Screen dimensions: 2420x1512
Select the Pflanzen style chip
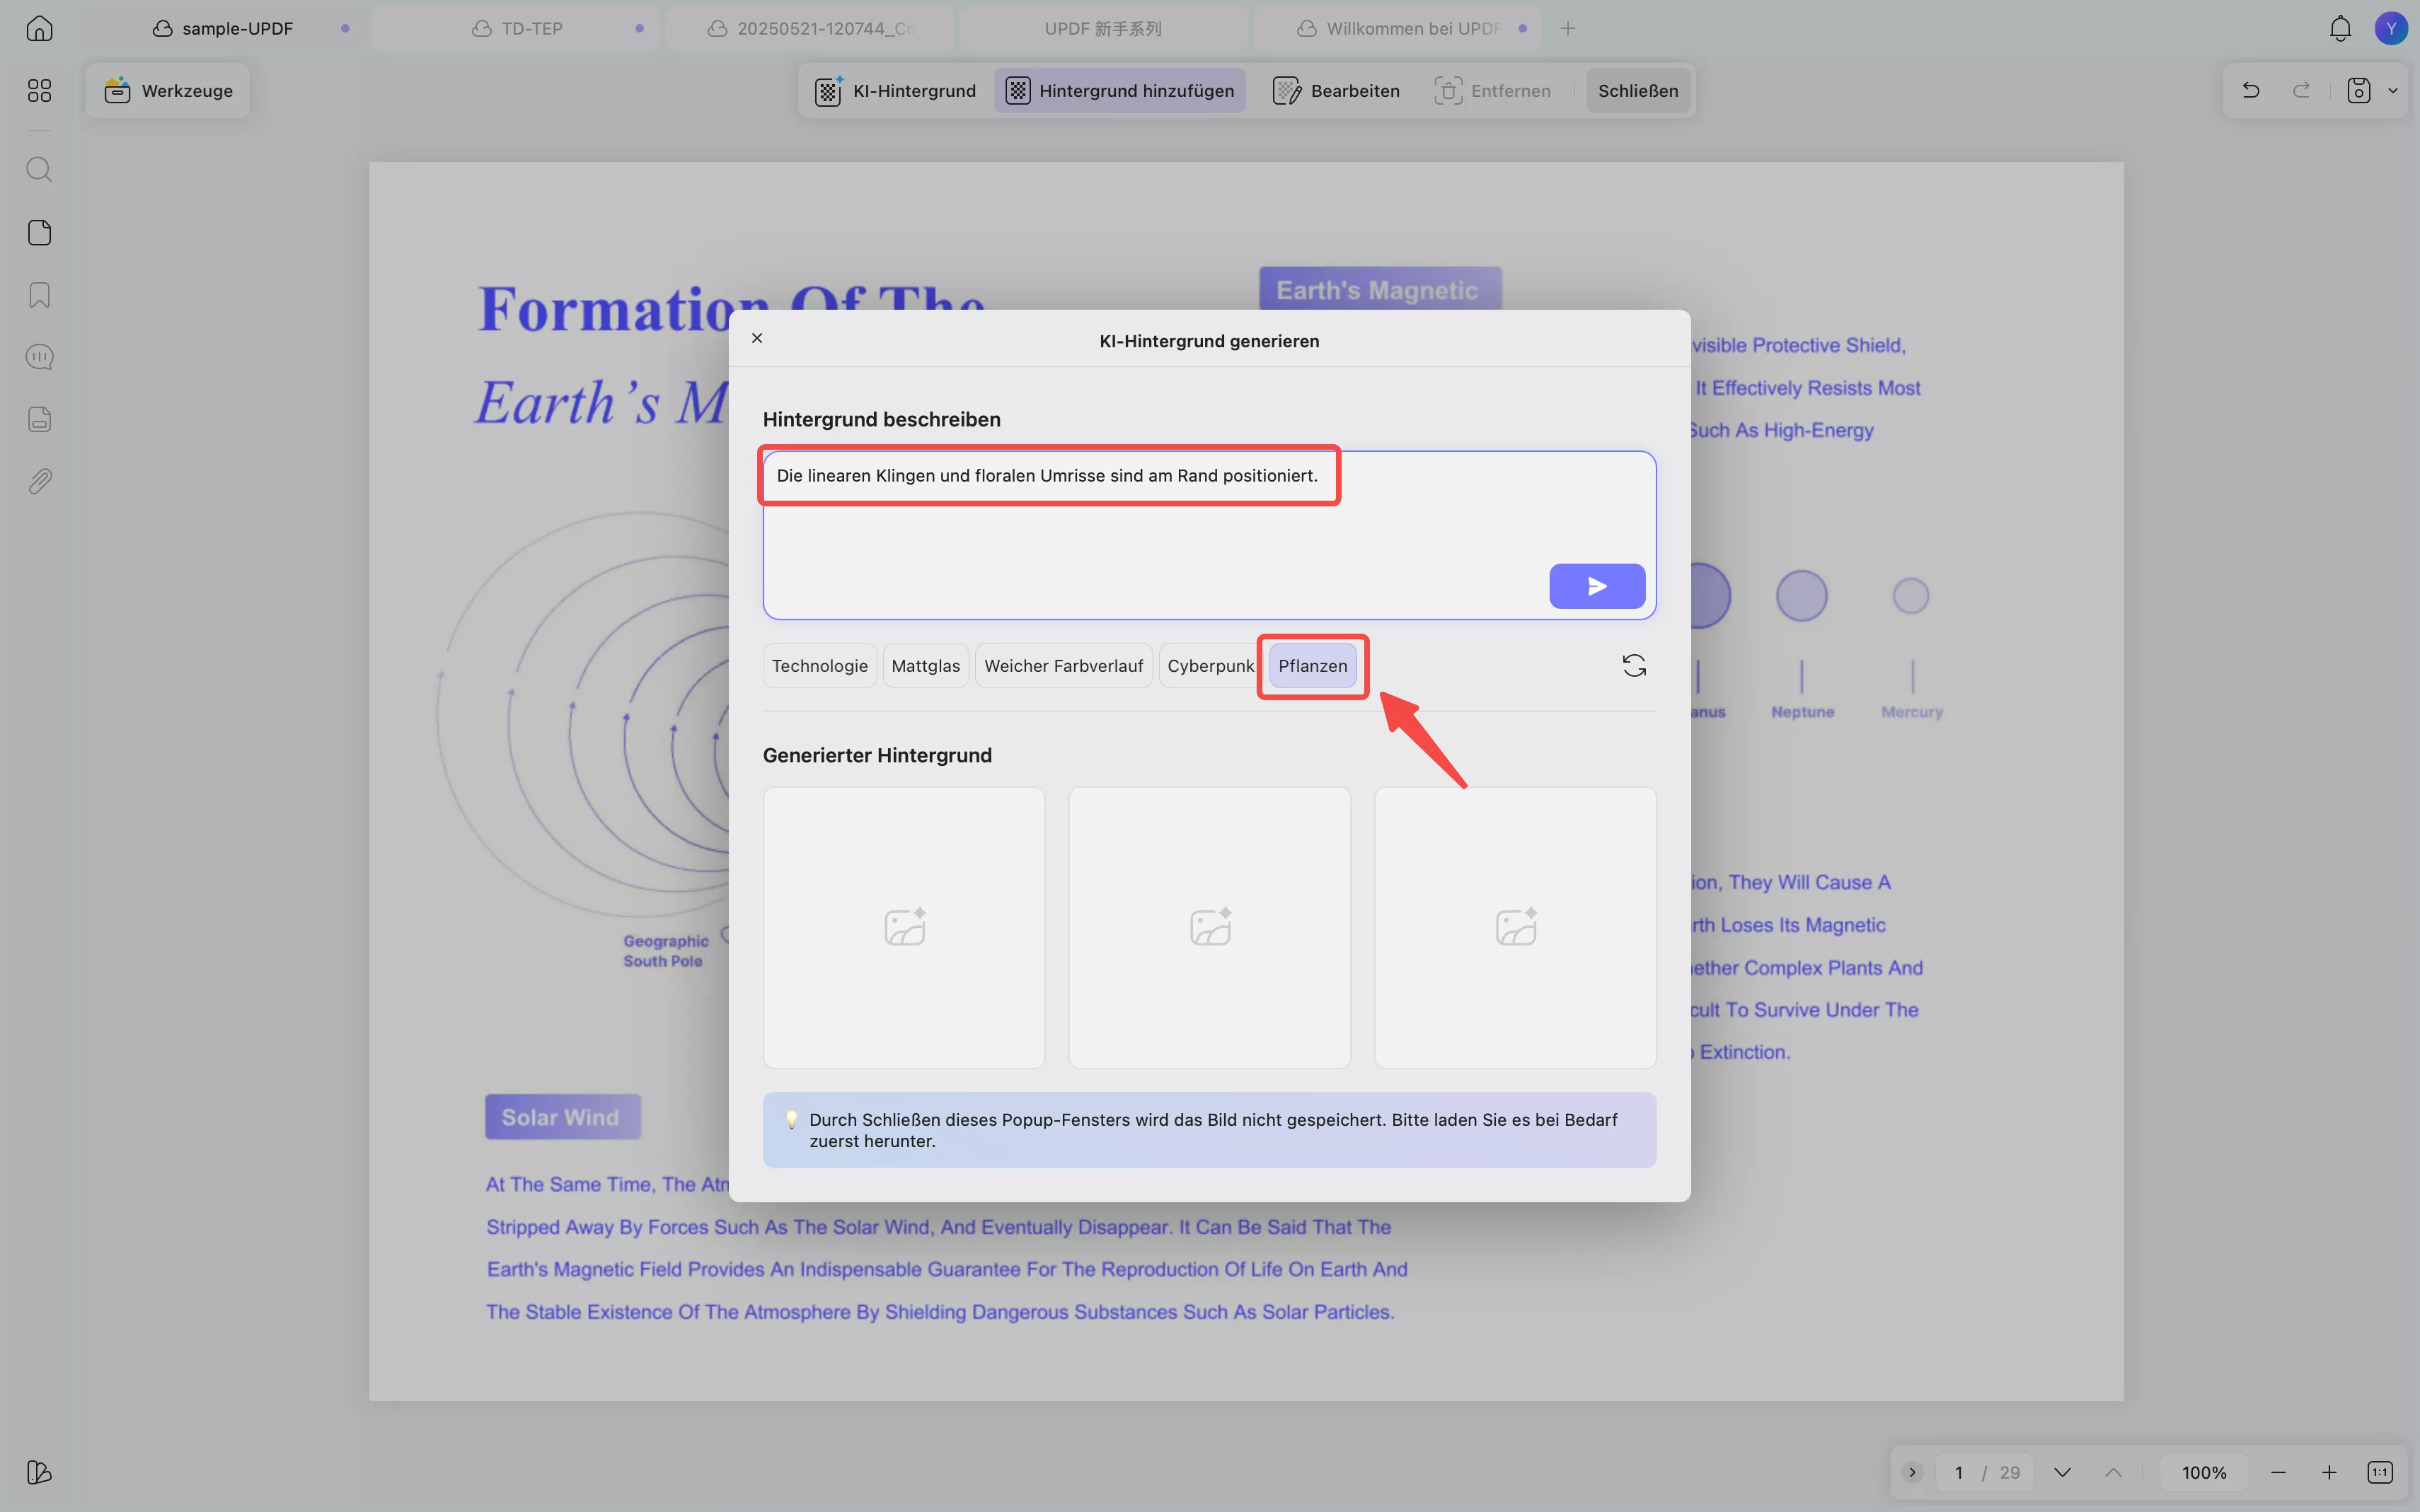click(x=1312, y=666)
